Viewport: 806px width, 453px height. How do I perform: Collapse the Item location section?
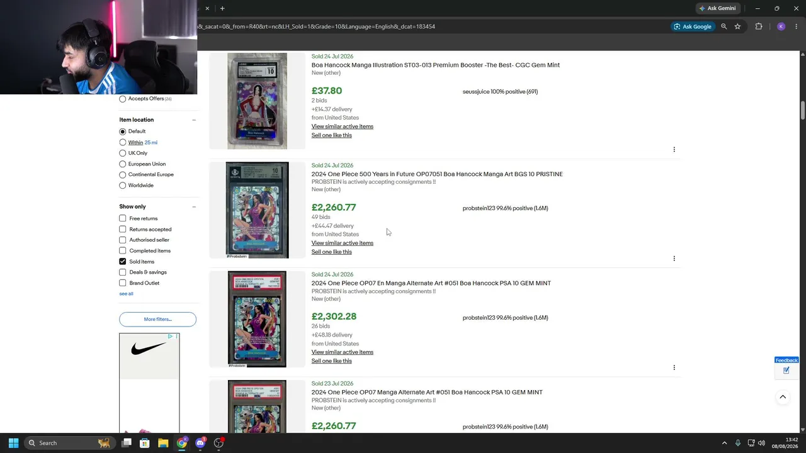point(194,120)
